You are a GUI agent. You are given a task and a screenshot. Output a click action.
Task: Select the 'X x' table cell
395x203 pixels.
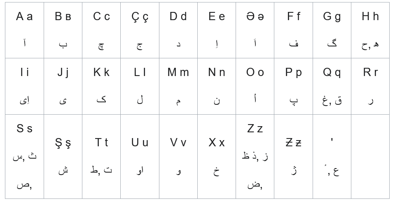tap(217, 157)
